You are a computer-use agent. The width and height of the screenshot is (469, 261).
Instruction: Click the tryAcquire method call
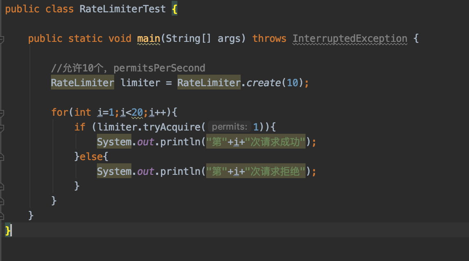point(171,127)
